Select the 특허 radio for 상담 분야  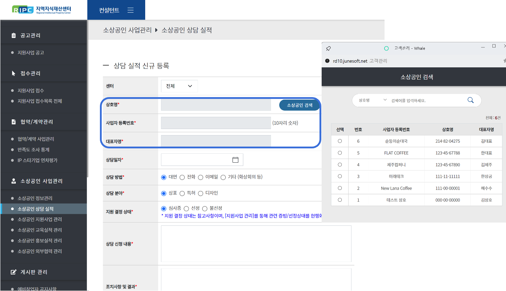pyautogui.click(x=182, y=193)
